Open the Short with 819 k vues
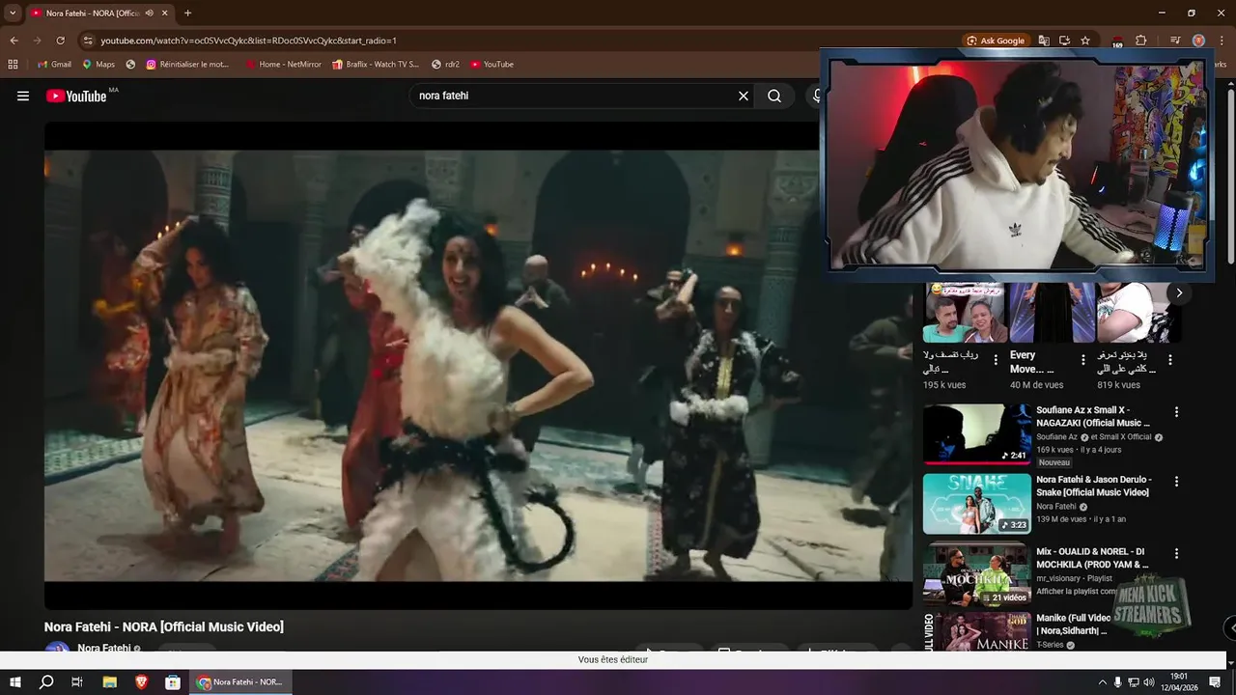The image size is (1236, 695). [x=1138, y=313]
